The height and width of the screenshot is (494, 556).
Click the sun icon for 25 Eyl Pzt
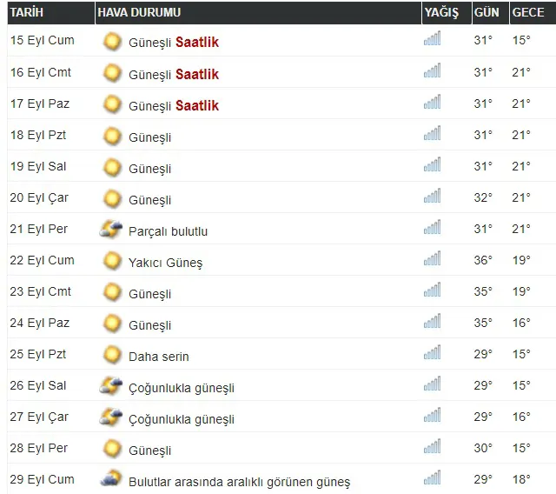coord(111,355)
